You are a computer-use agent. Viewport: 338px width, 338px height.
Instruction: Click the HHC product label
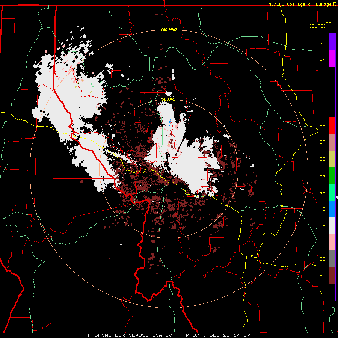click(330, 23)
